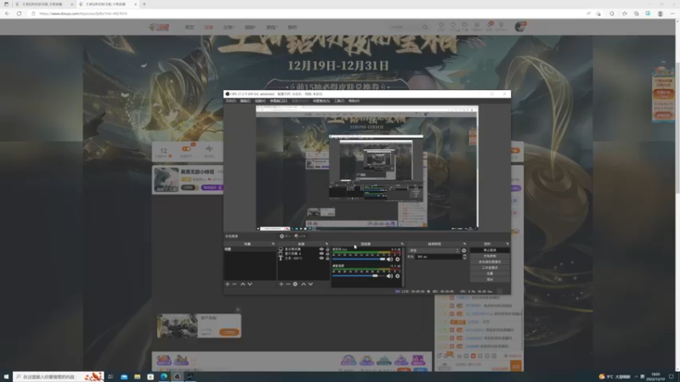Lock the 窗口采集 source
The height and width of the screenshot is (382, 680).
(327, 253)
